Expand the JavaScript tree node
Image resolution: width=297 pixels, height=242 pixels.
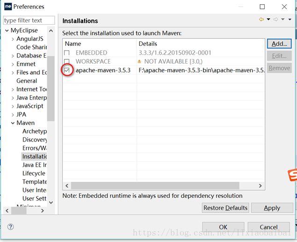click(13, 107)
